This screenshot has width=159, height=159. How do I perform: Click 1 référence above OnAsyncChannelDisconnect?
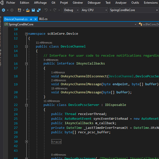58,72
